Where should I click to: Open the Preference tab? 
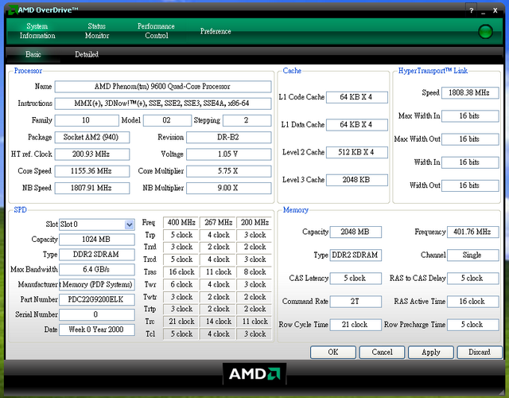point(216,31)
